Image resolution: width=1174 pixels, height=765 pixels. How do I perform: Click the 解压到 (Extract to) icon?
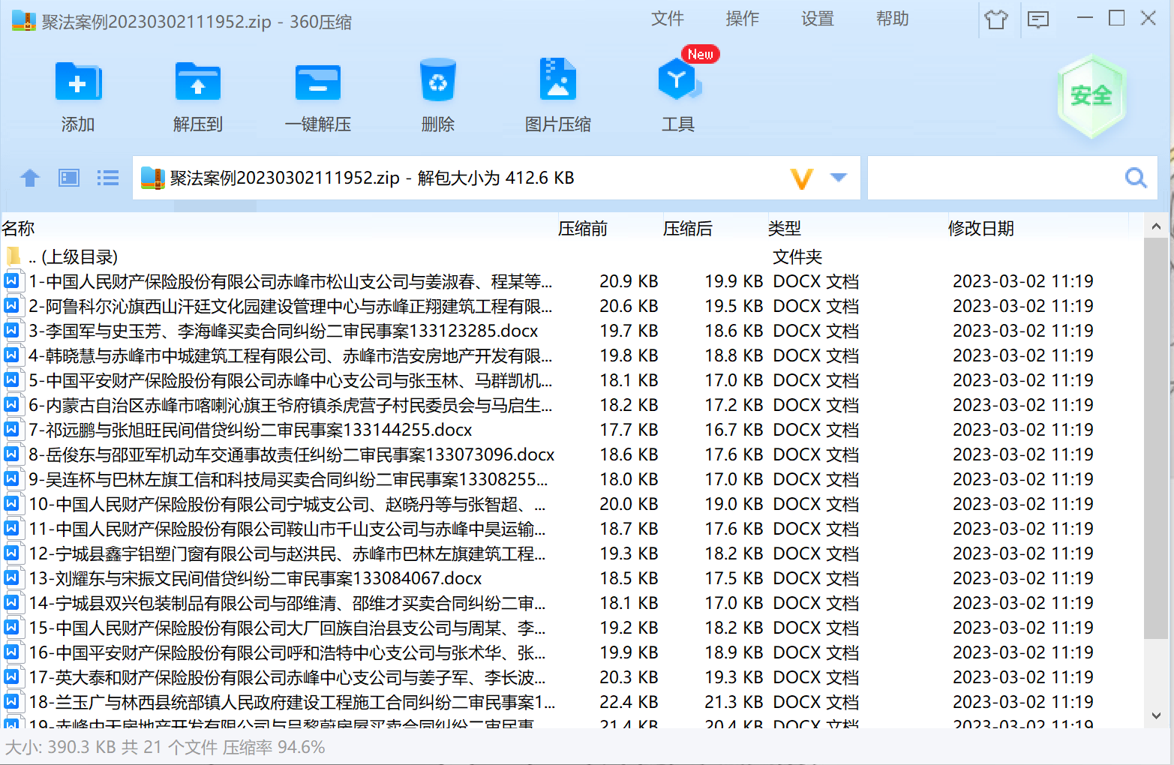click(197, 82)
